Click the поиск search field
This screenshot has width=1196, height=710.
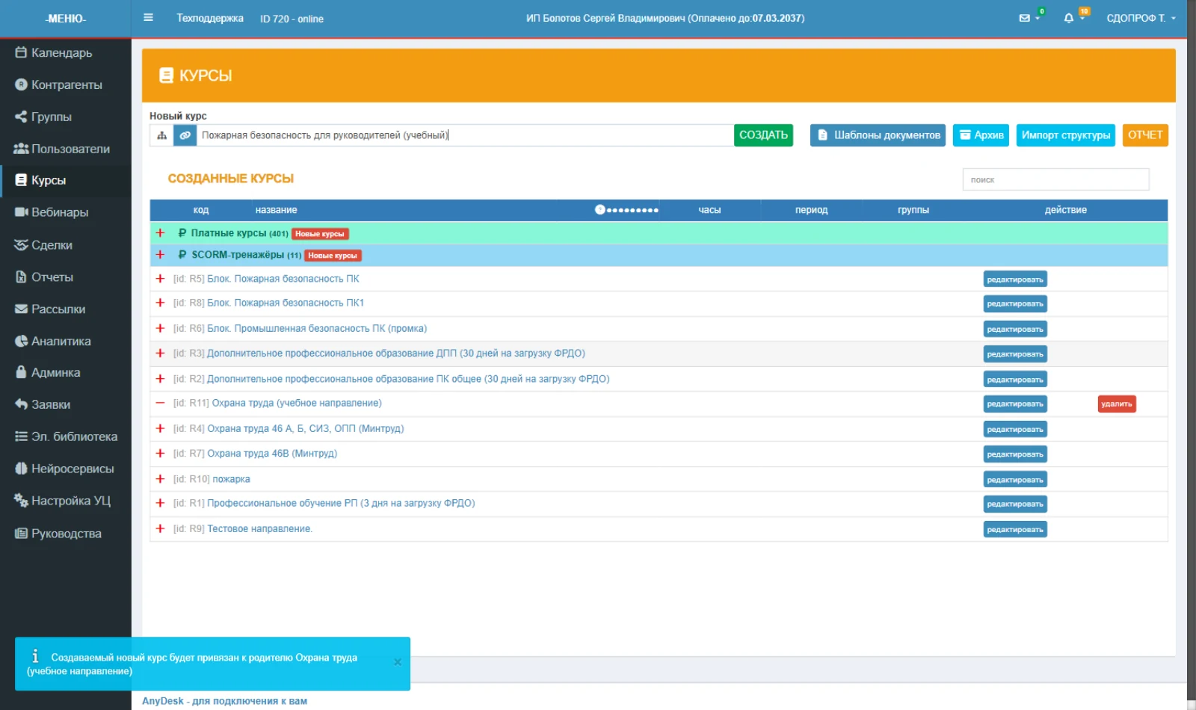1055,179
